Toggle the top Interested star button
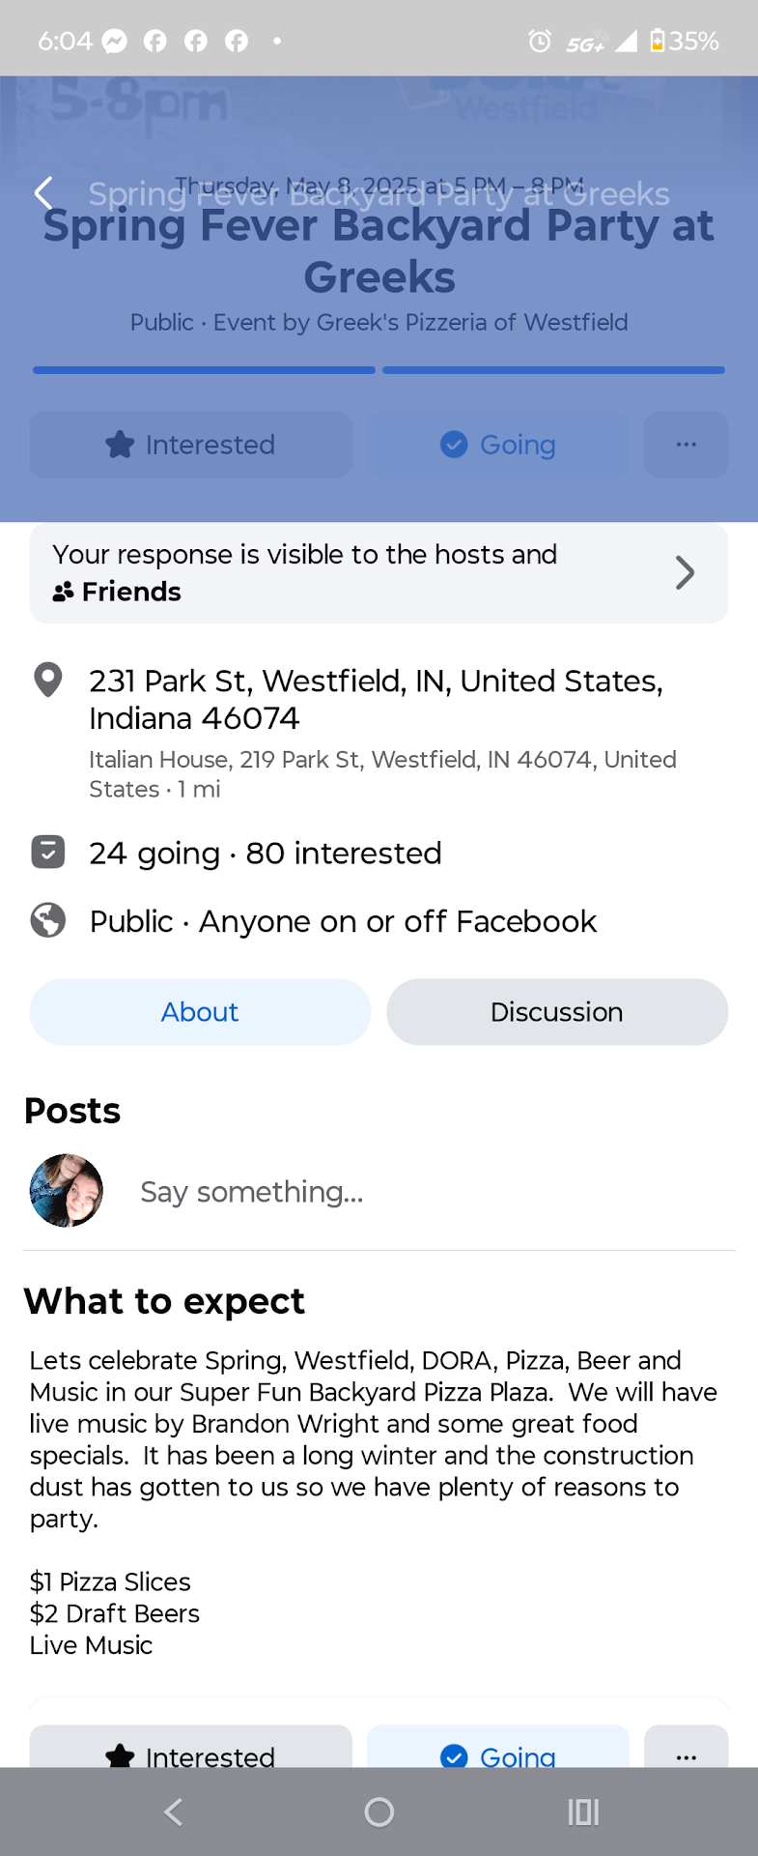 [x=191, y=445]
